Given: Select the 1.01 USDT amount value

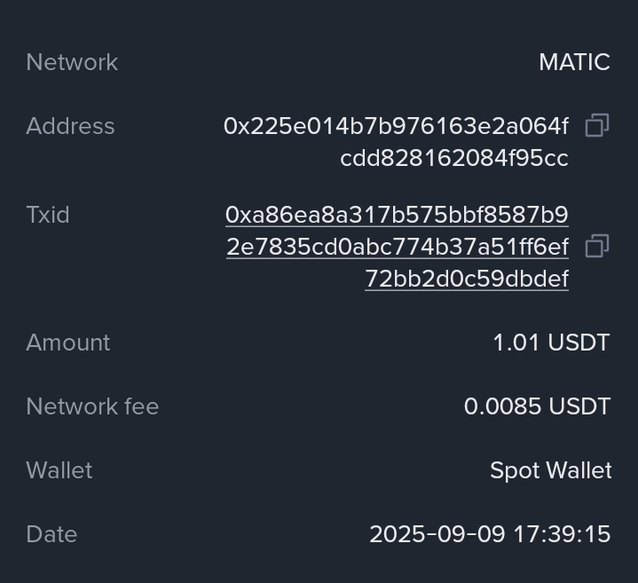Looking at the screenshot, I should [551, 343].
